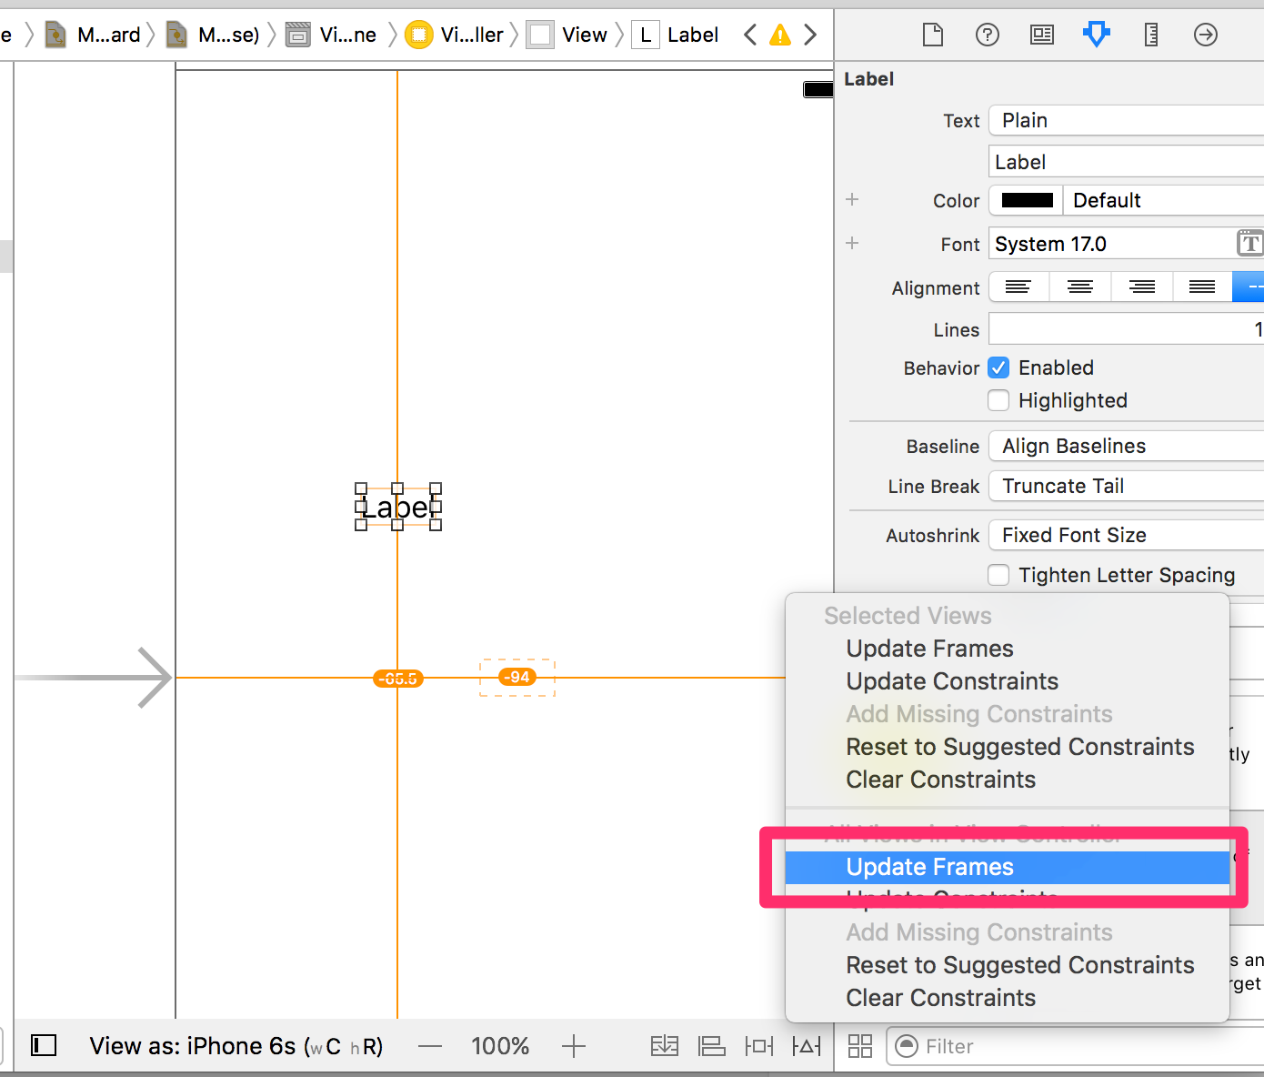Click the library Filter search field
This screenshot has width=1264, height=1077.
pyautogui.click(x=1076, y=1046)
